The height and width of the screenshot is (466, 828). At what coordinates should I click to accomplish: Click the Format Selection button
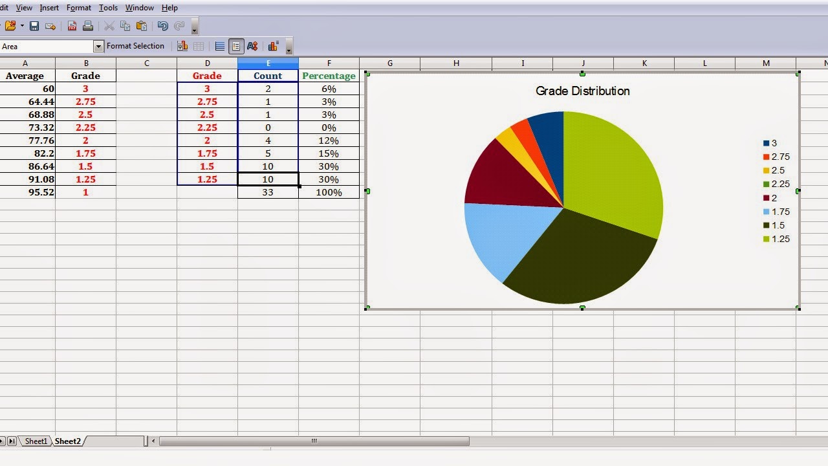pyautogui.click(x=136, y=46)
